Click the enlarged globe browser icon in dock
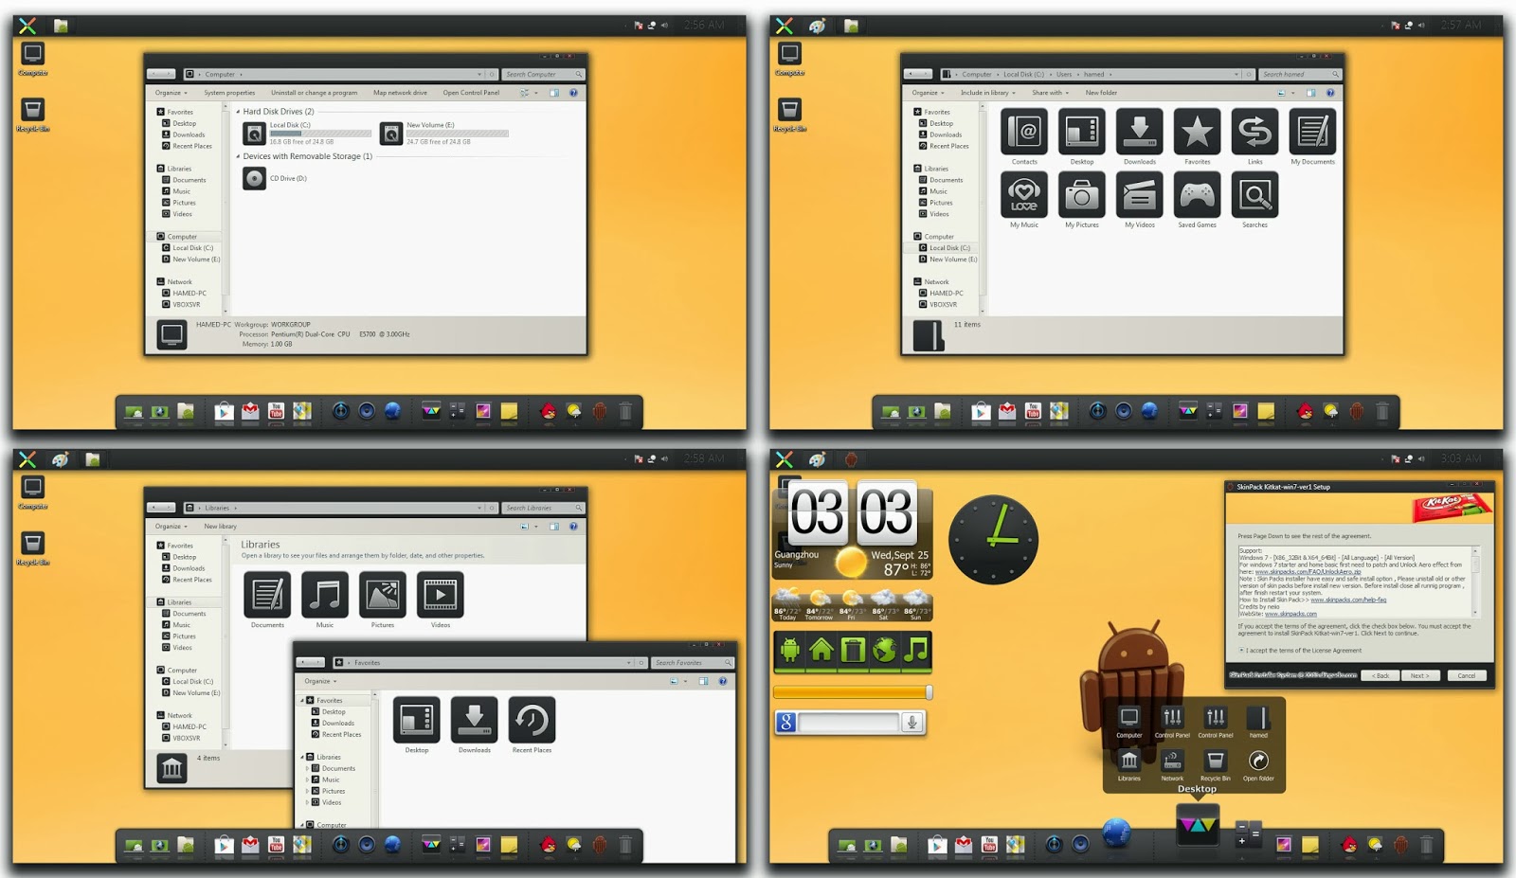This screenshot has width=1516, height=878. [x=1117, y=833]
